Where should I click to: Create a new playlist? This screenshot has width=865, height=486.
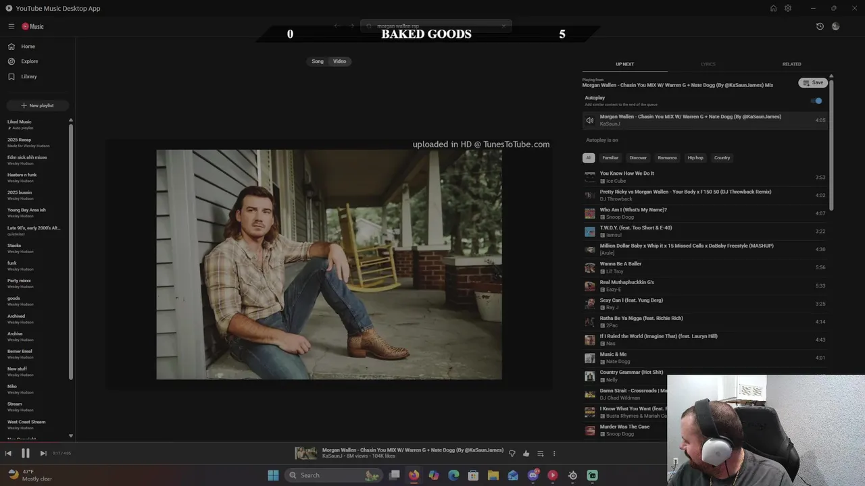37,105
